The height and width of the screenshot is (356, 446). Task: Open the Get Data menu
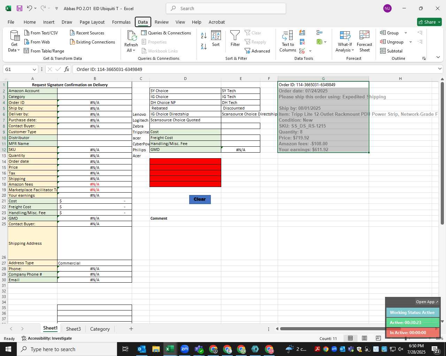point(14,41)
